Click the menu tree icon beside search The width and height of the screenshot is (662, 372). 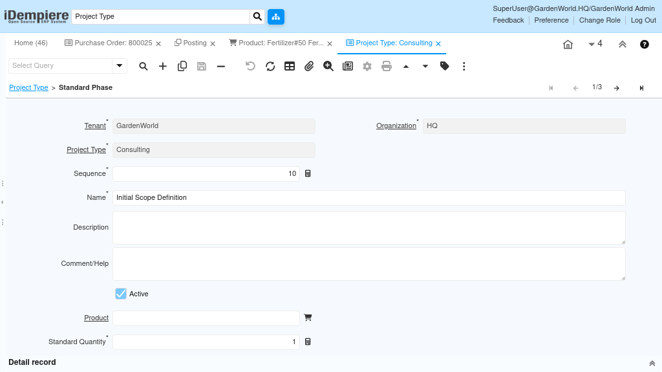[276, 16]
